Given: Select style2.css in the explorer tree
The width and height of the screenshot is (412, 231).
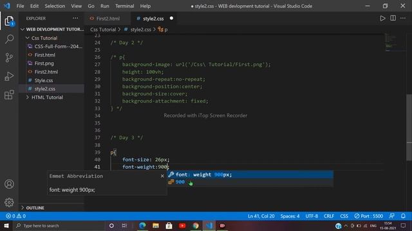Looking at the screenshot, I should click(45, 89).
